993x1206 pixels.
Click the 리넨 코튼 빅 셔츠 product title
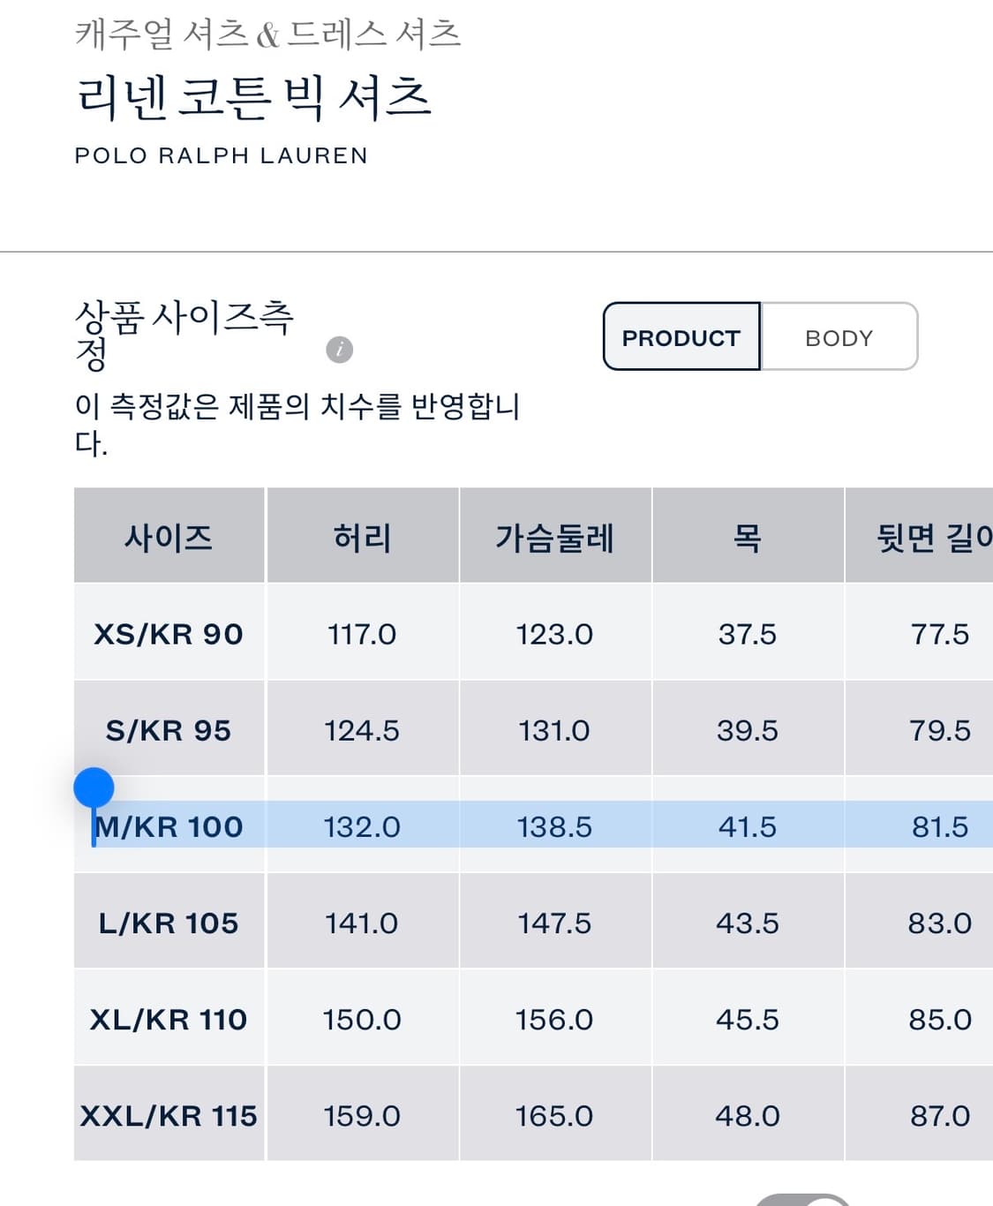[x=254, y=97]
